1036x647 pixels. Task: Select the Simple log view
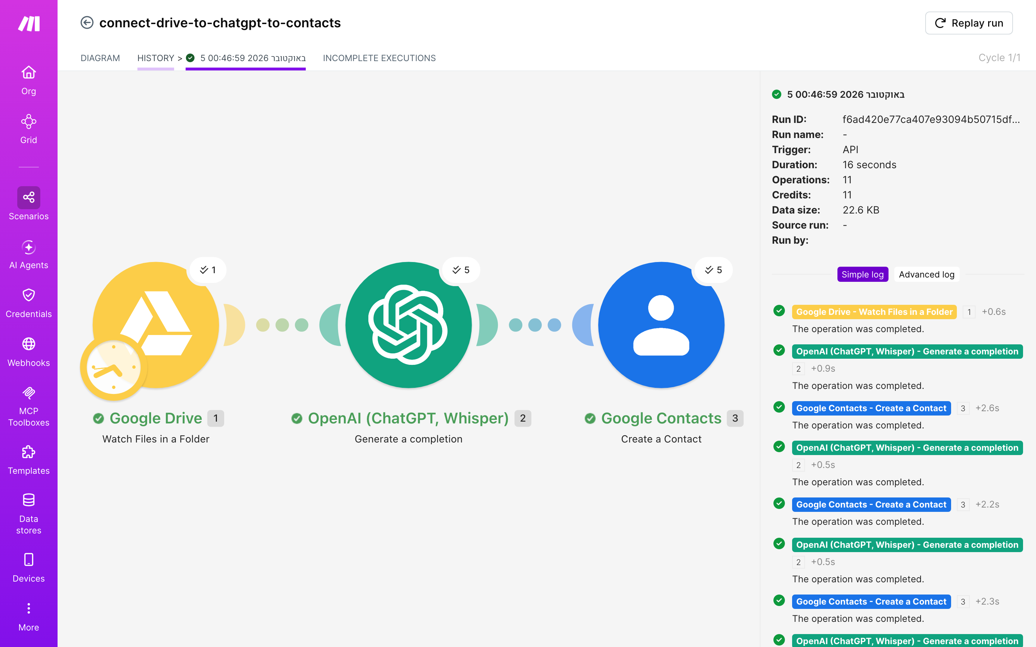pyautogui.click(x=863, y=274)
